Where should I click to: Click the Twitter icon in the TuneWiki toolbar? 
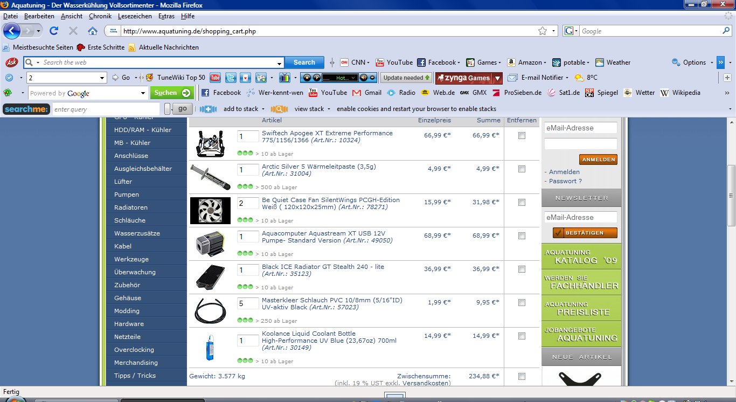[x=231, y=78]
